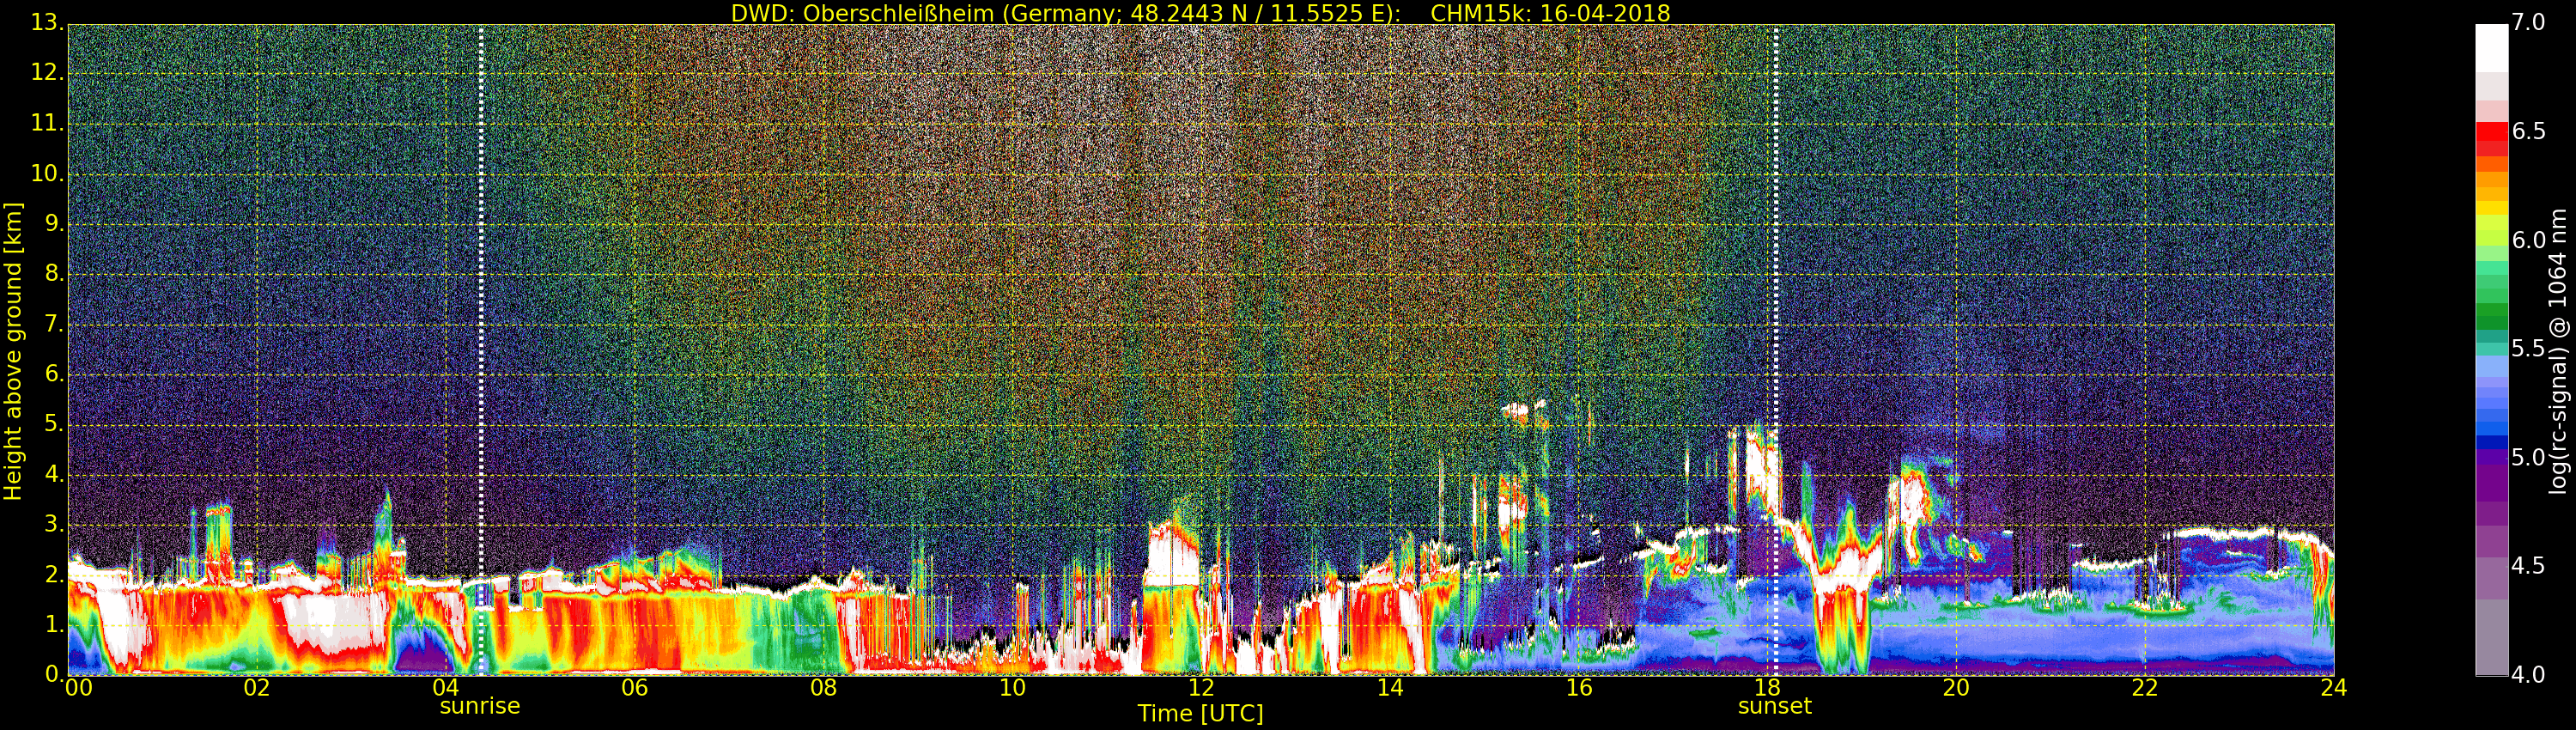The width and height of the screenshot is (2576, 730).
Task: Click the 'log(rc-signal) @ 1064 nm' colorbar label
Action: coord(2559,351)
